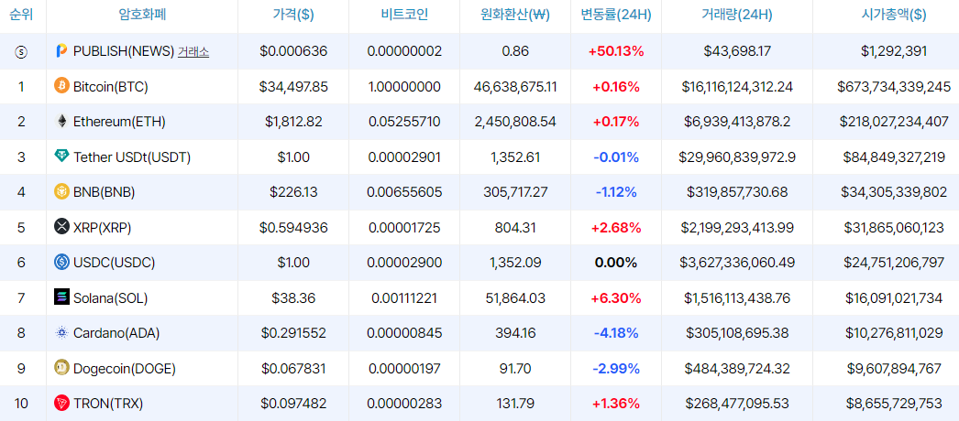The height and width of the screenshot is (421, 959).
Task: Click the yellow BNB coin icon
Action: [61, 192]
